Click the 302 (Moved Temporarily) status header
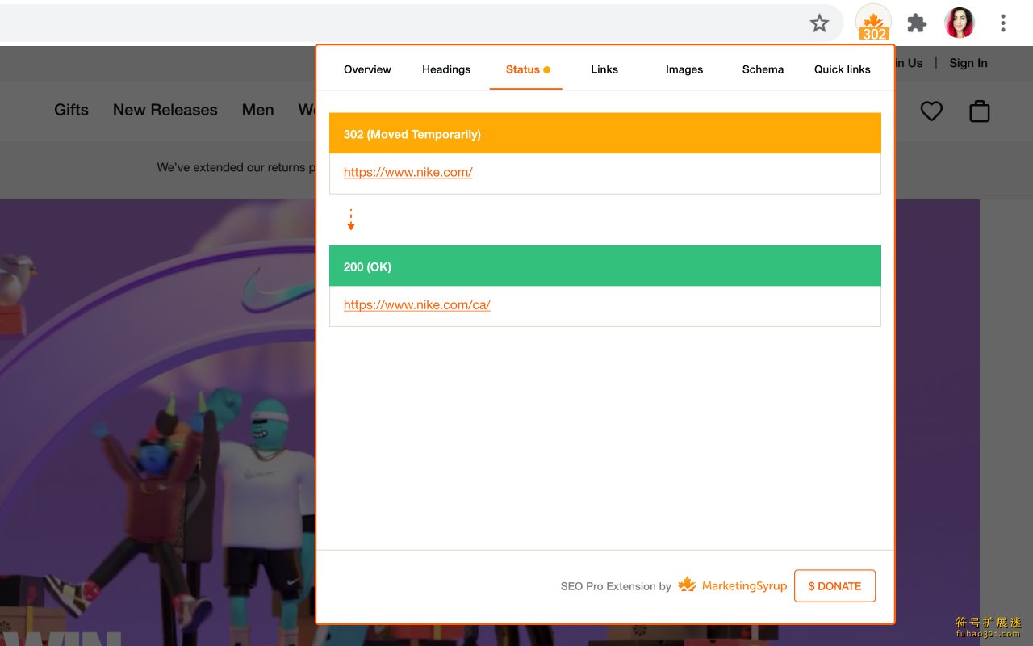The width and height of the screenshot is (1033, 646). pos(605,133)
